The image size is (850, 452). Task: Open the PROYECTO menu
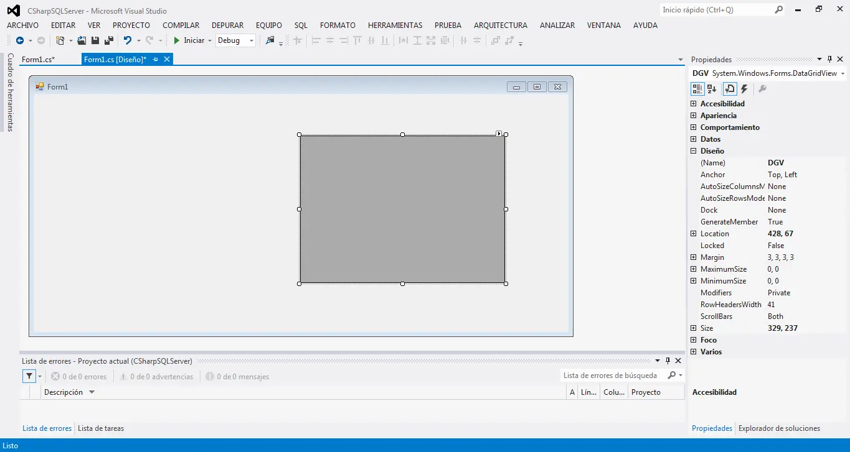click(131, 25)
